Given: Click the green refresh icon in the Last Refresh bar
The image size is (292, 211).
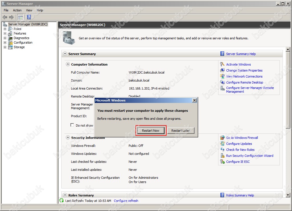Looking at the screenshot, I should (x=62, y=200).
